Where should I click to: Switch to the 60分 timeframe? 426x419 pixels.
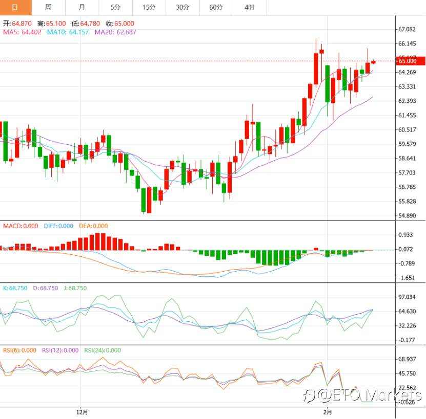[x=215, y=8]
